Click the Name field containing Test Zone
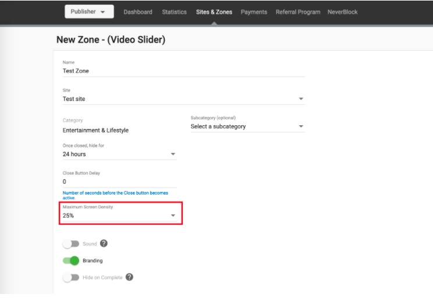The image size is (433, 301). pyautogui.click(x=184, y=70)
